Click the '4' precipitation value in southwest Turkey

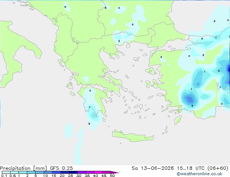[192, 106]
